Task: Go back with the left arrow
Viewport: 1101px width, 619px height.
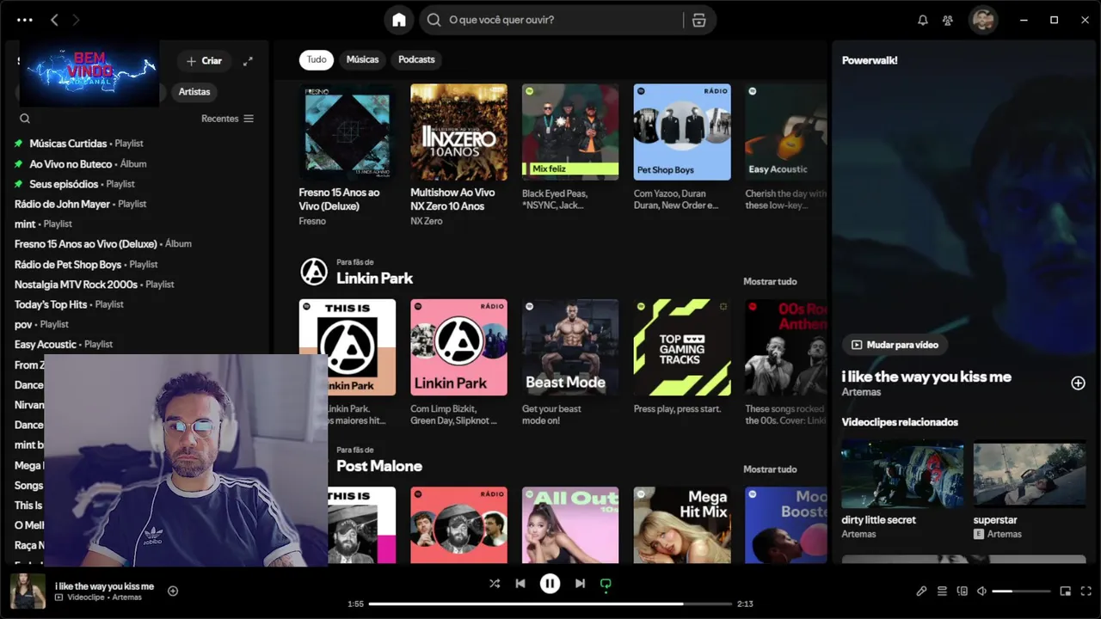Action: [x=54, y=20]
